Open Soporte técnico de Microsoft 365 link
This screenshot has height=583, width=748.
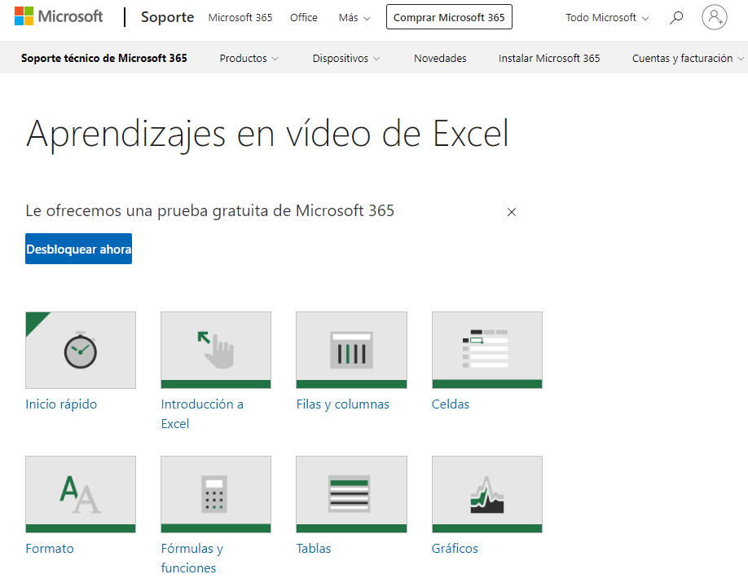104,58
